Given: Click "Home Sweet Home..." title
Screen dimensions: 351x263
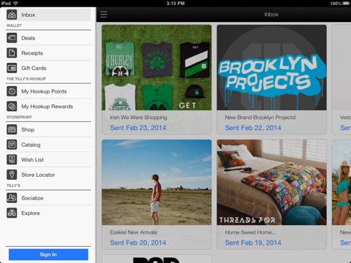Looking at the screenshot, I should pyautogui.click(x=250, y=232).
